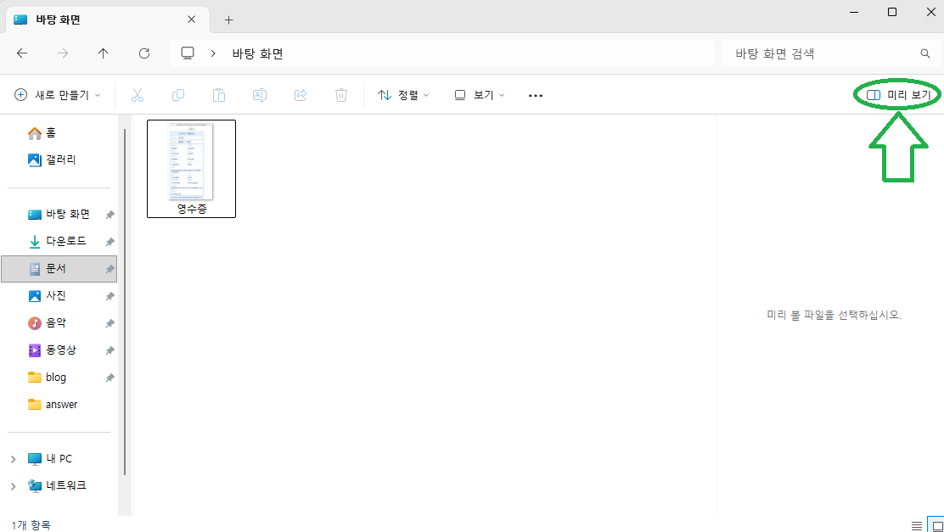Expand the 내 PC tree item
This screenshot has height=532, width=944.
pyautogui.click(x=12, y=458)
